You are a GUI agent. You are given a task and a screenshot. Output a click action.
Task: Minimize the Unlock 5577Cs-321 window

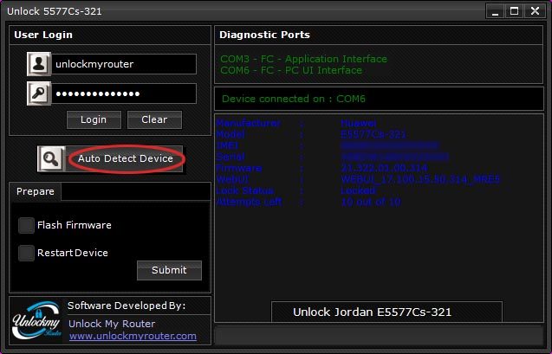495,11
